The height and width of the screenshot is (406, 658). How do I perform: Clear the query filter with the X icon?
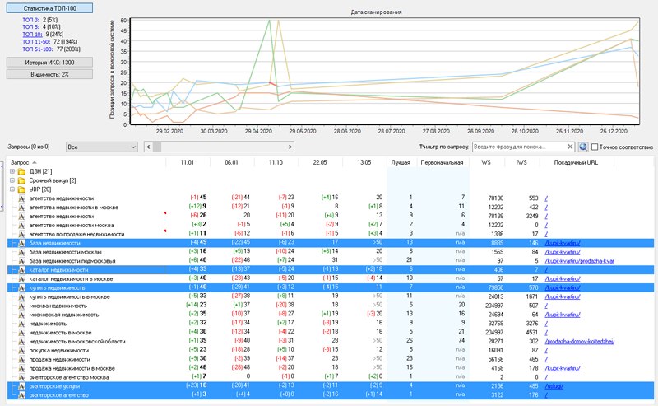(571, 147)
